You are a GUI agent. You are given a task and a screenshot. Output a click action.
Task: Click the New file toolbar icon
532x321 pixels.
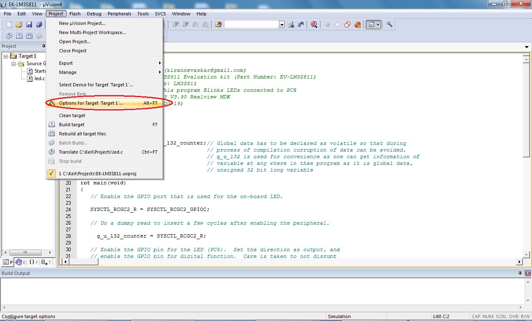(x=9, y=25)
